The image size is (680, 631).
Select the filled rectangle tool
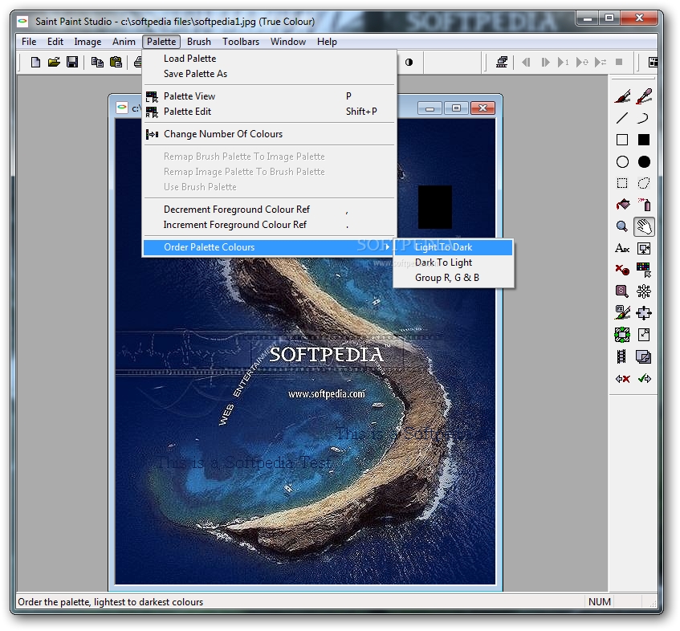644,140
